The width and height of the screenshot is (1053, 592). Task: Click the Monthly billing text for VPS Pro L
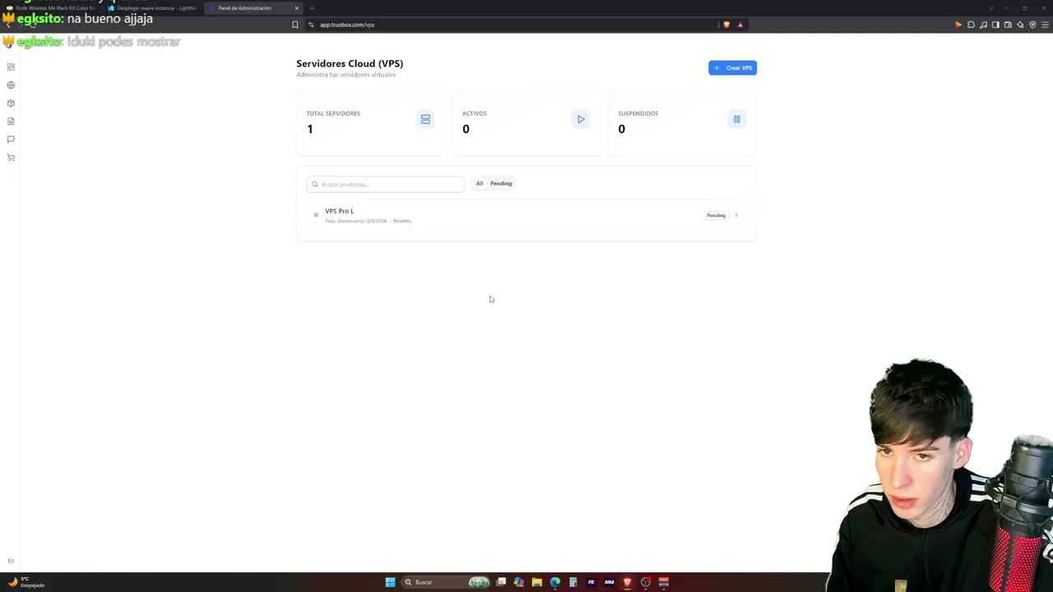point(402,221)
